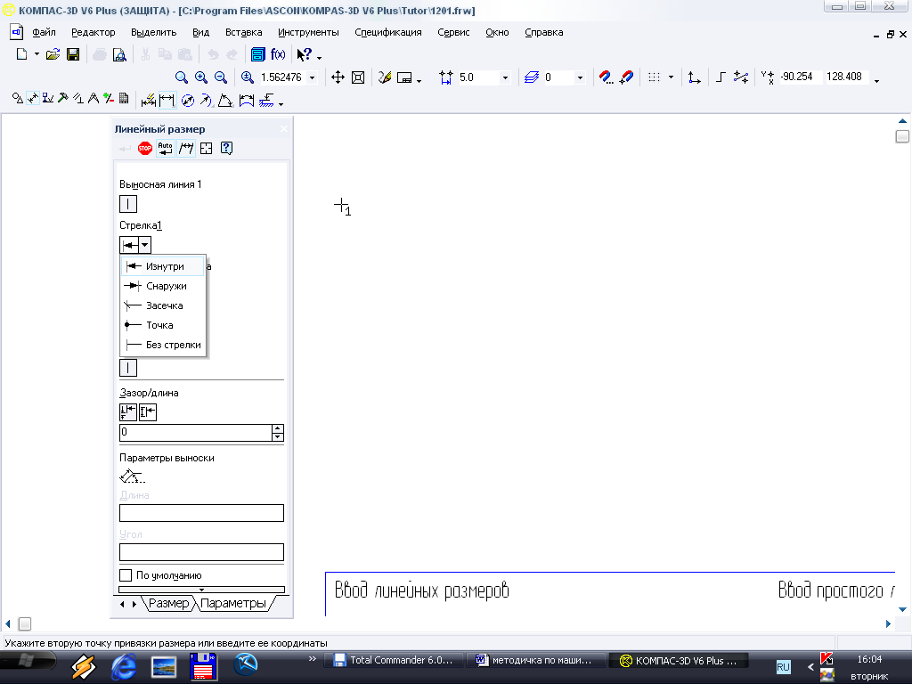Choose the Засечка arrow option
912x684 pixels.
pos(163,305)
